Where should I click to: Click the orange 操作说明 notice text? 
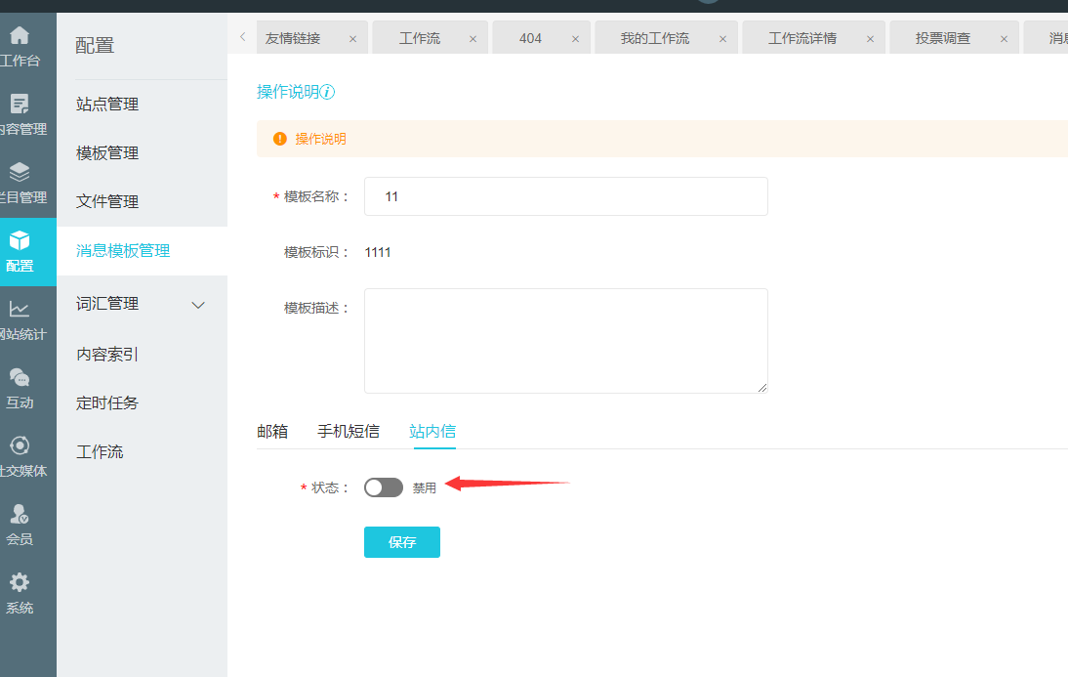click(x=321, y=139)
